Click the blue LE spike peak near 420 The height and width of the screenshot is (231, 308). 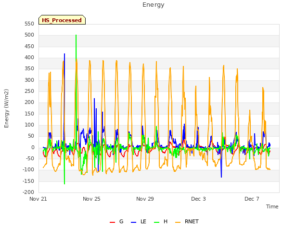(x=64, y=54)
